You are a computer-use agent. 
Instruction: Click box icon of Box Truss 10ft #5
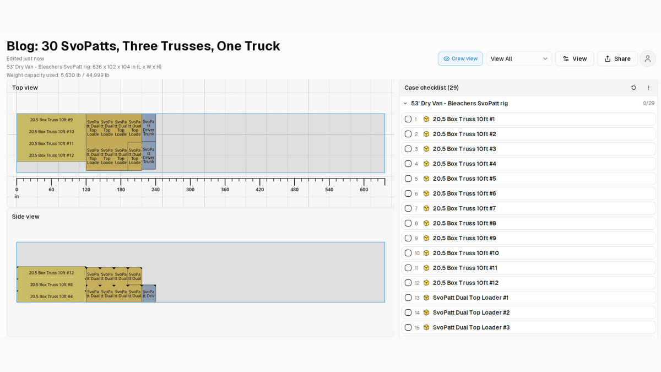pos(426,179)
